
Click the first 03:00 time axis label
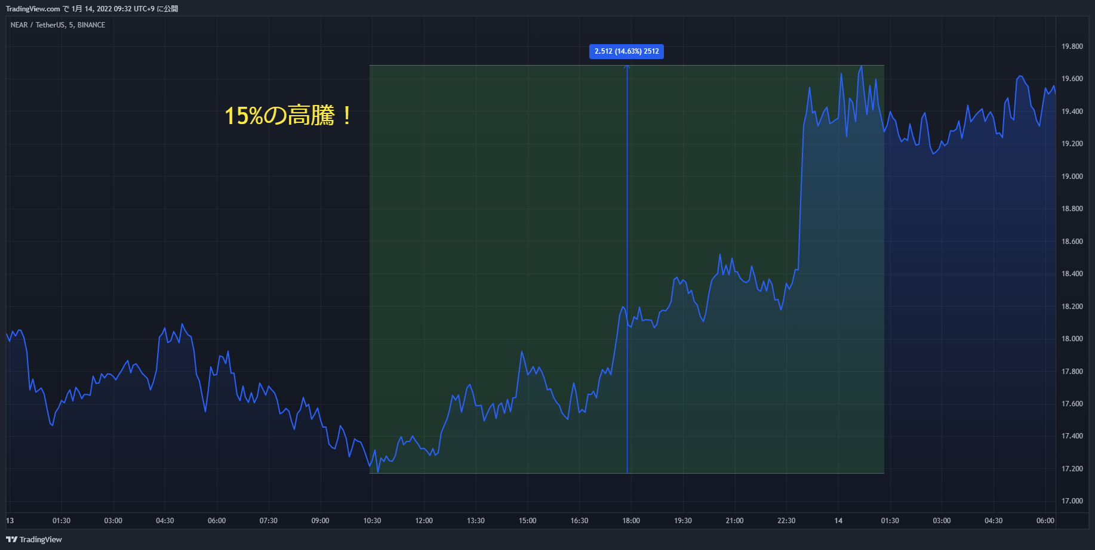[113, 521]
